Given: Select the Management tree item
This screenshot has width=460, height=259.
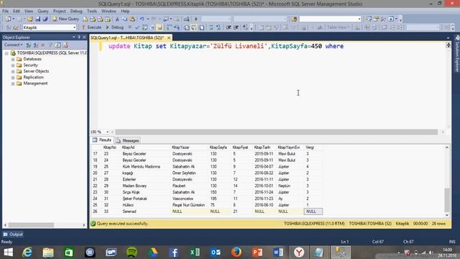Looking at the screenshot, I should point(35,83).
